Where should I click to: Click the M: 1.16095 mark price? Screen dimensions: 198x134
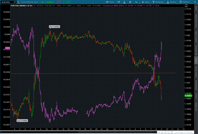pyautogui.click(x=47, y=2)
